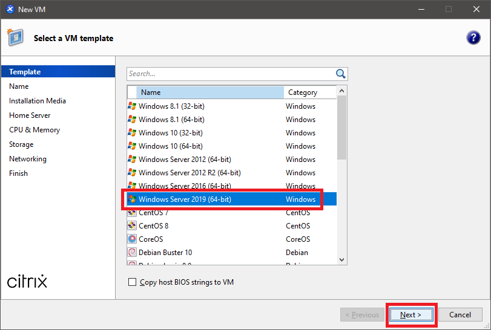491x330 pixels.
Task: Select the Windows 8.1 (32-bit) template icon
Action: click(x=132, y=106)
